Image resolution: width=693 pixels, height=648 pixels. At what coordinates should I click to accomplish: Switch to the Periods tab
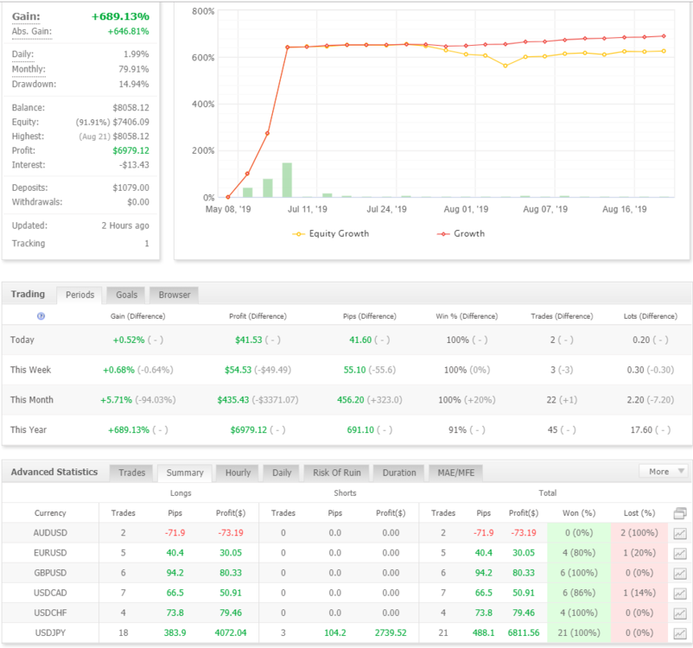coord(80,295)
